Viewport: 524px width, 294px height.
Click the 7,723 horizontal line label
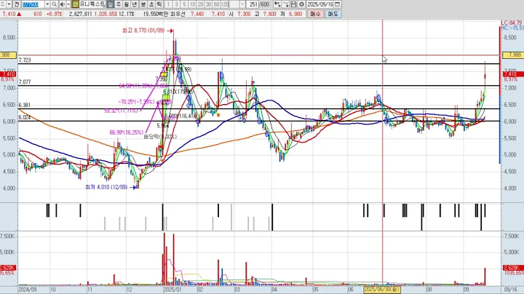click(x=25, y=60)
